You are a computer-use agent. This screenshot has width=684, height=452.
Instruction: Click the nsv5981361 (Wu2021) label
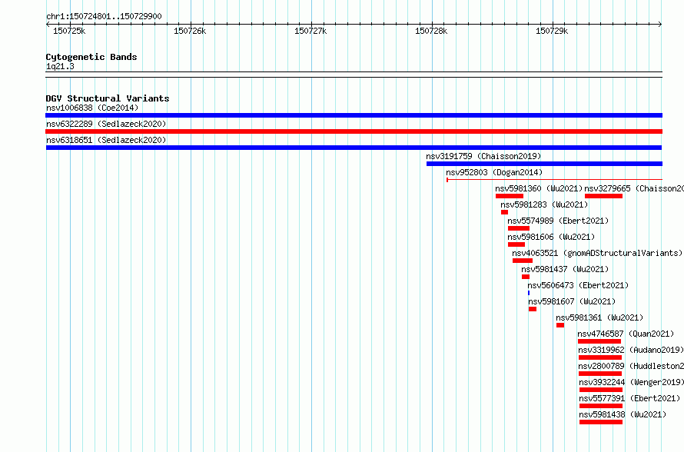tap(599, 317)
